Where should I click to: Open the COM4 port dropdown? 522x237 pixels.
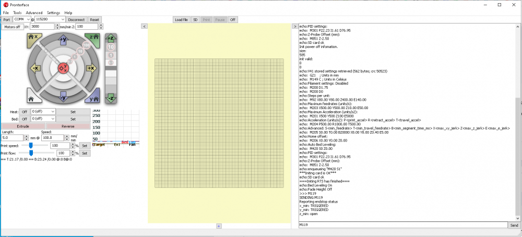22,20
